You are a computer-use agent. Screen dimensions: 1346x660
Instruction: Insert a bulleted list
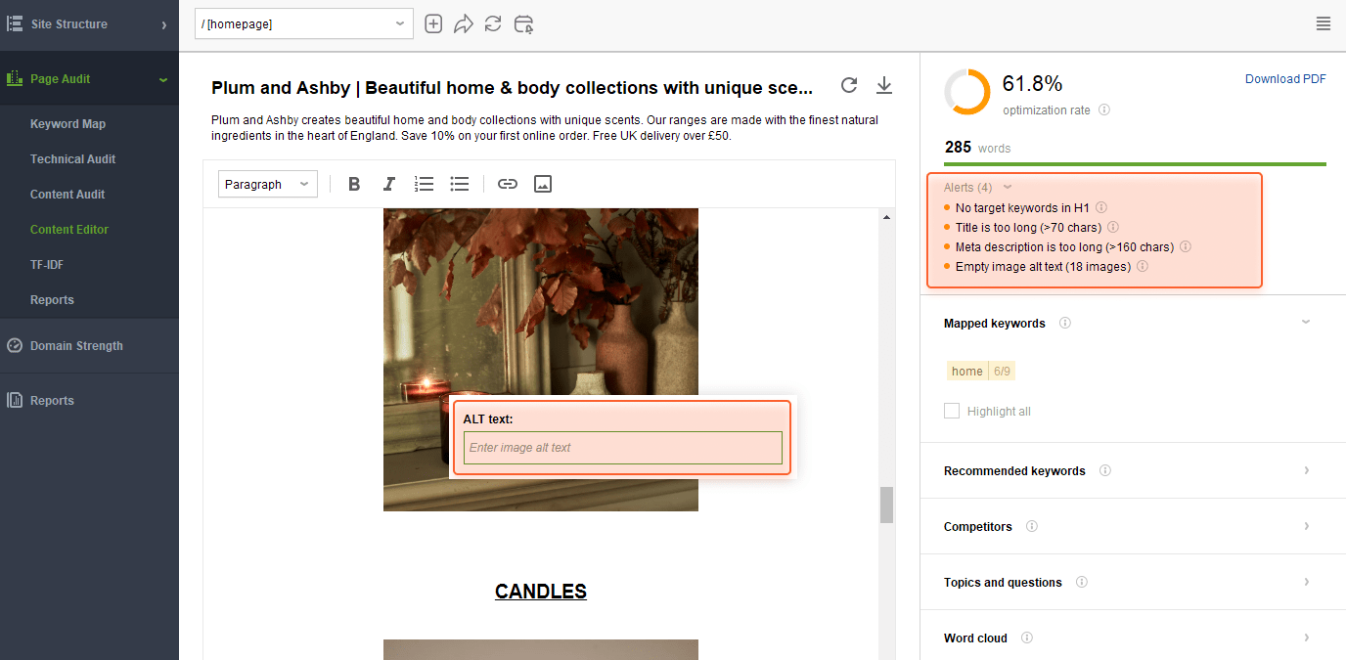click(460, 184)
